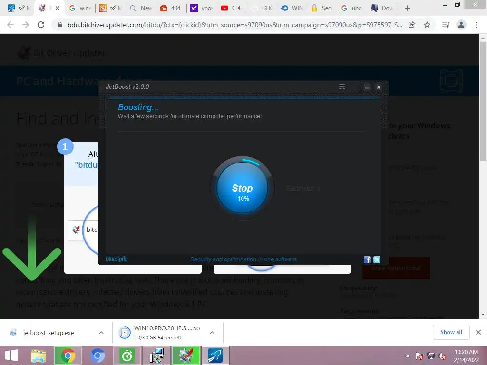The width and height of the screenshot is (487, 365).
Task: View site information via the lock icon
Action: 60,25
